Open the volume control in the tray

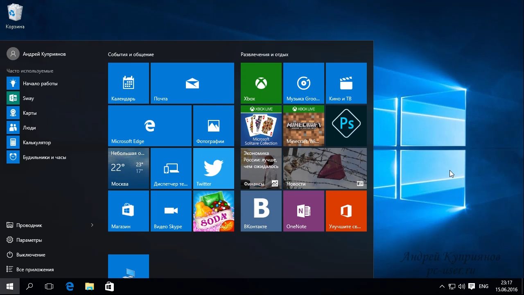point(462,286)
